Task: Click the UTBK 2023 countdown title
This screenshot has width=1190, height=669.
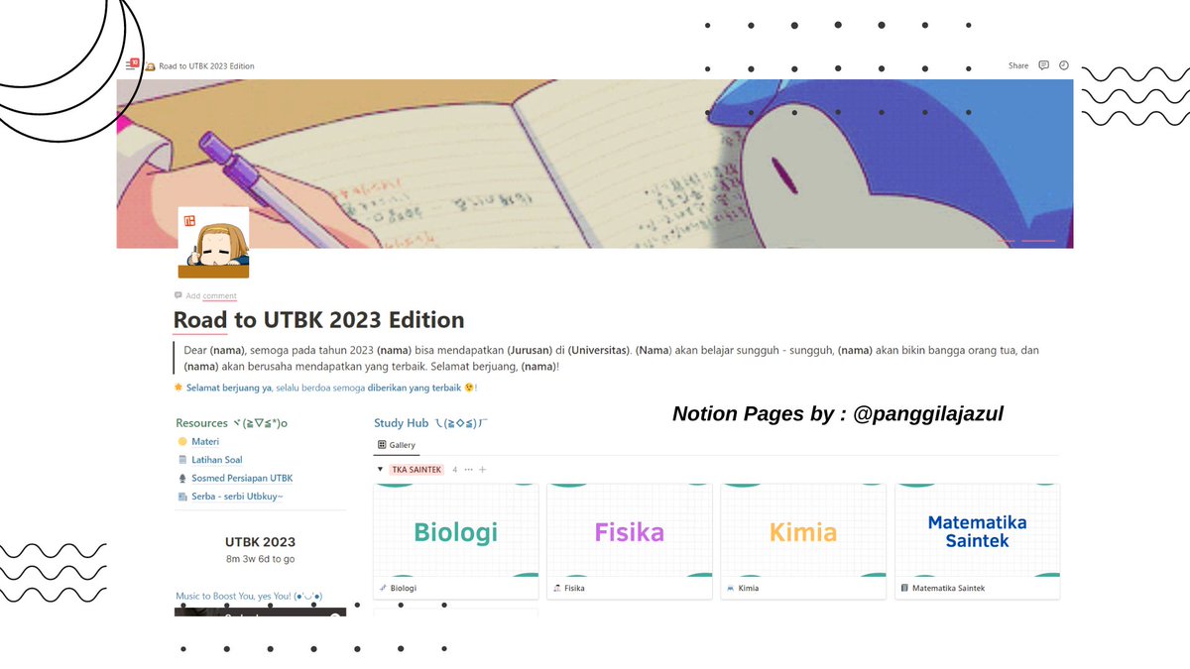Action: point(260,542)
